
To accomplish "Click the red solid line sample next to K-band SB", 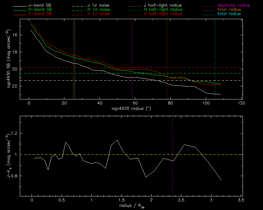I will click(20, 15).
